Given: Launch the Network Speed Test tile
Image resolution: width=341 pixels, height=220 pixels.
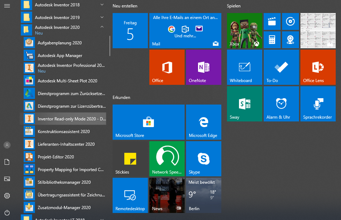Looking at the screenshot, I should (x=167, y=159).
